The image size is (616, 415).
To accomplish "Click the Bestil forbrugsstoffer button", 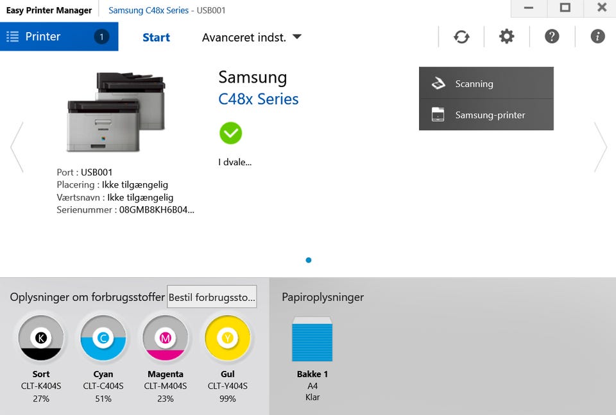I will coord(212,297).
